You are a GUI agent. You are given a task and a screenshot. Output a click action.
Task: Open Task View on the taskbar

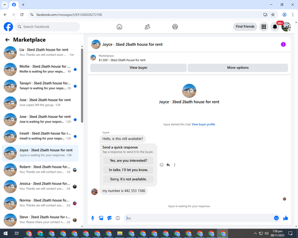17,233
